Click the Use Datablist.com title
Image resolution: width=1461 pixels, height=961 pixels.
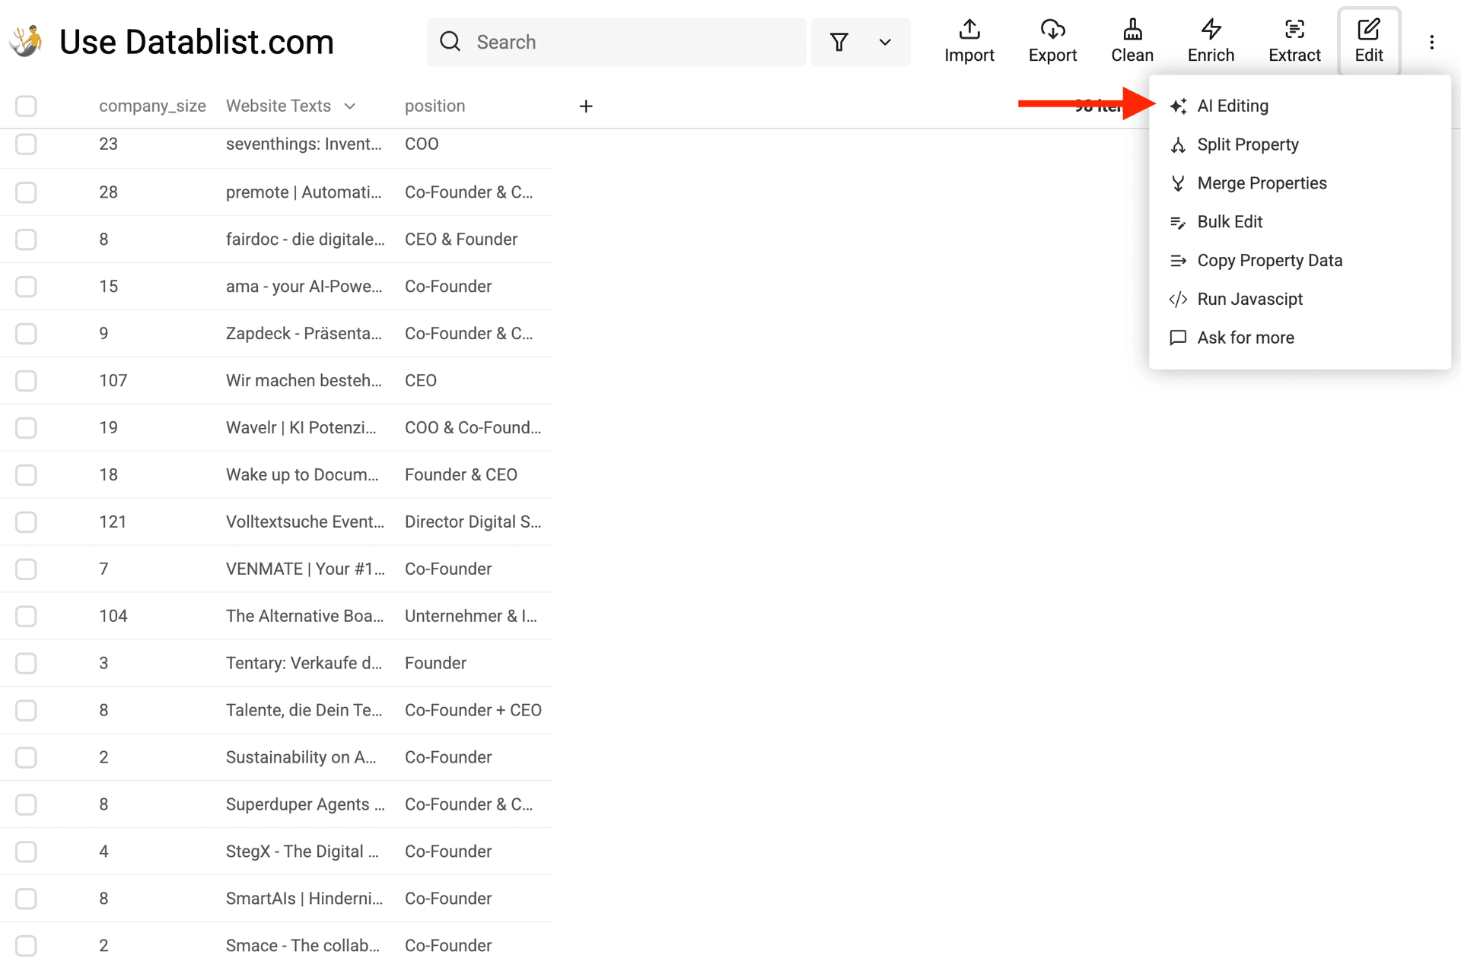pyautogui.click(x=196, y=43)
